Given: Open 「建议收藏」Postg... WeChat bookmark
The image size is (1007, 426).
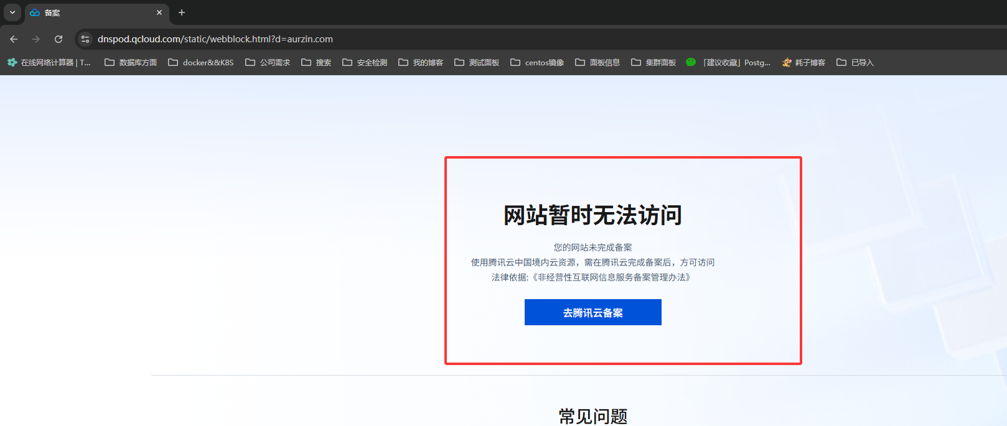Looking at the screenshot, I should coord(728,63).
